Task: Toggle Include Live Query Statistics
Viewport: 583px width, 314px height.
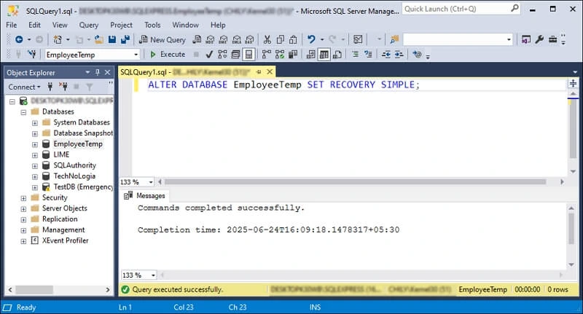Action: coord(280,55)
